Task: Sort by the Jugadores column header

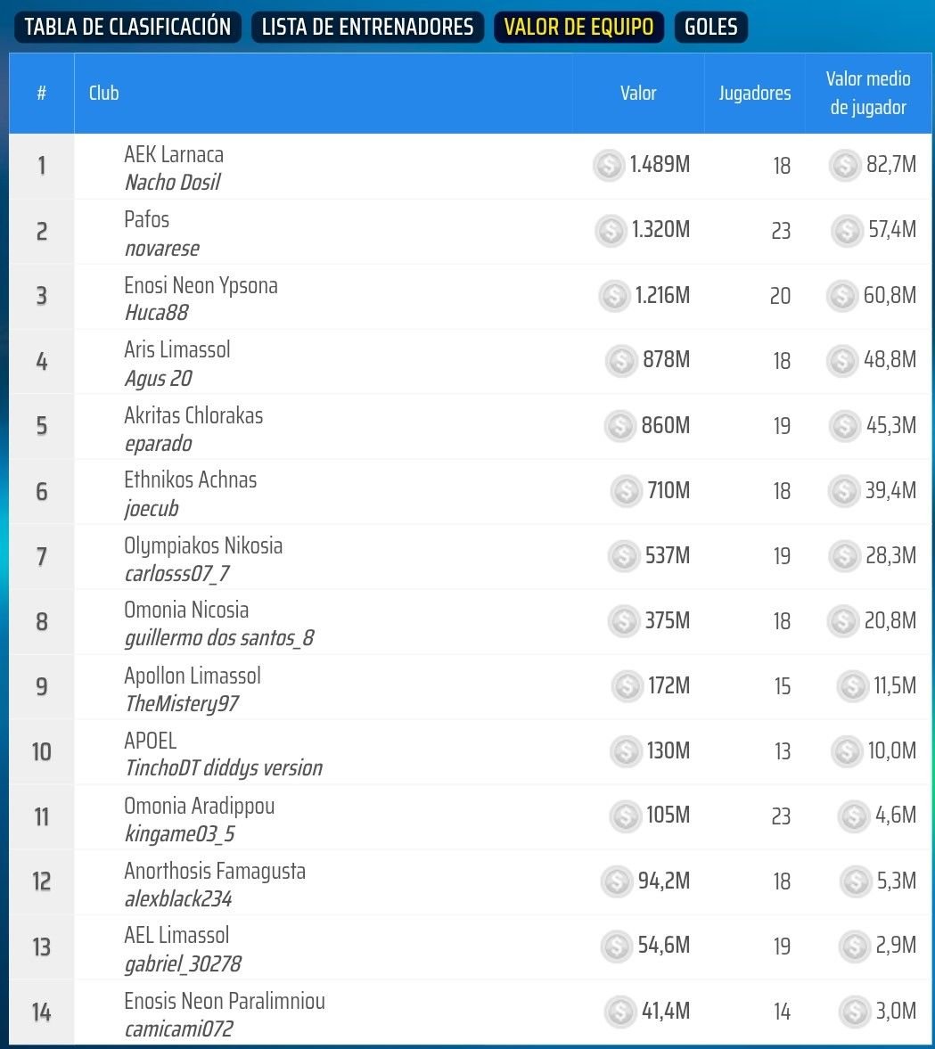Action: coord(754,93)
